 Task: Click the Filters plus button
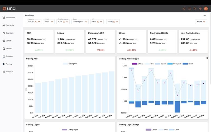201,22
